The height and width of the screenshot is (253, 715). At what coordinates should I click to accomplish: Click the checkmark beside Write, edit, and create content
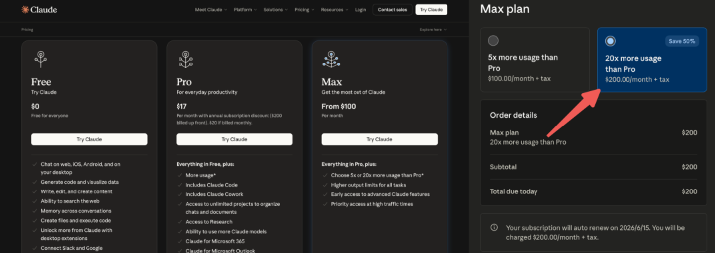(x=34, y=191)
